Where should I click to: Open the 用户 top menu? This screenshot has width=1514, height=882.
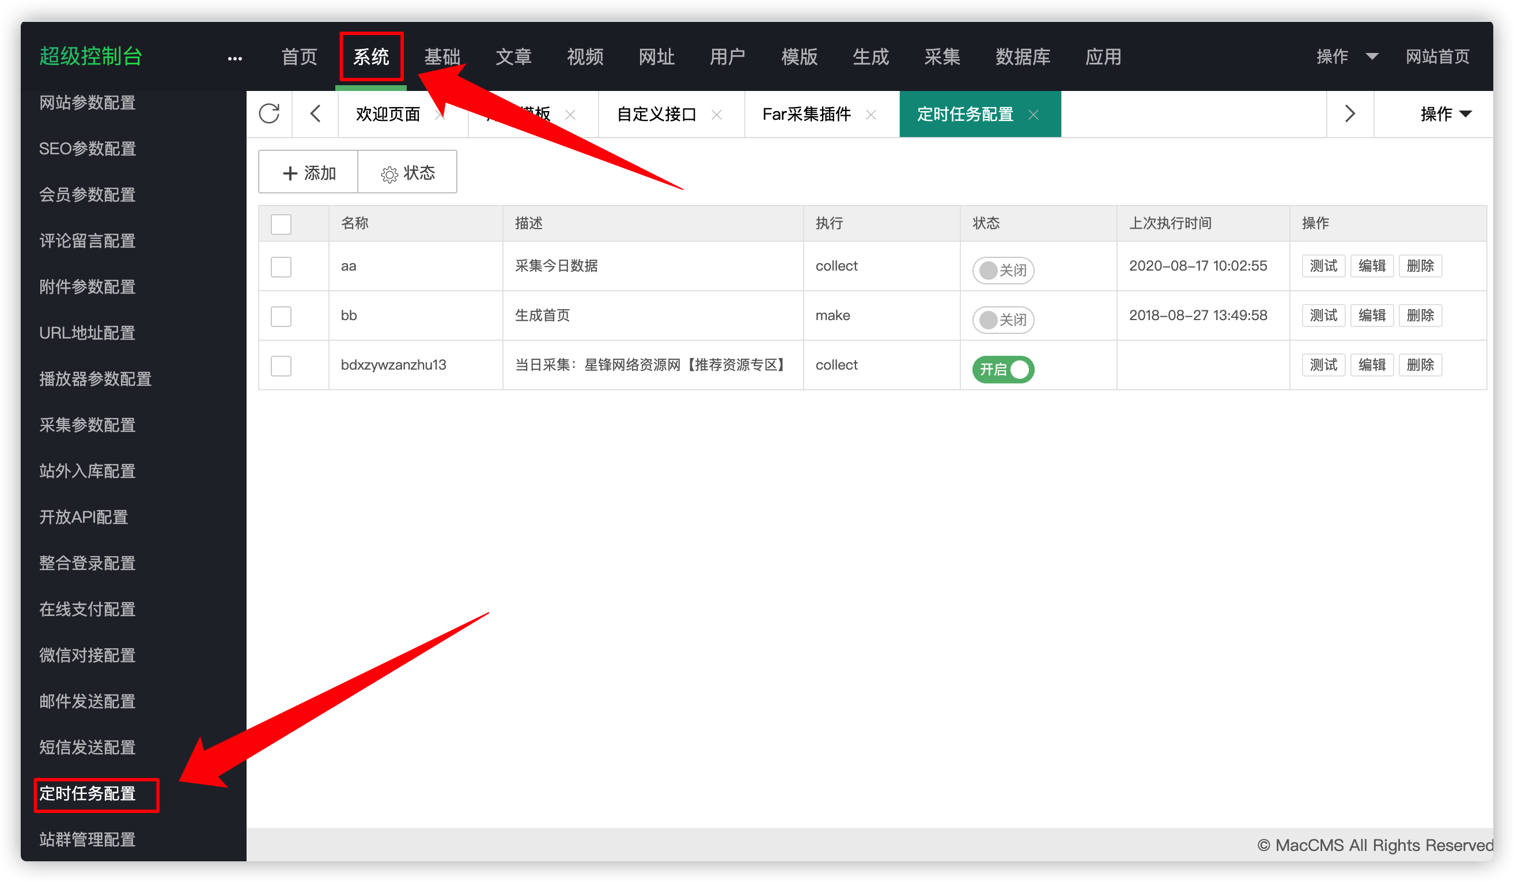click(727, 57)
